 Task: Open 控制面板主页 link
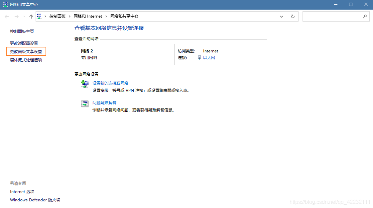[x=22, y=31]
